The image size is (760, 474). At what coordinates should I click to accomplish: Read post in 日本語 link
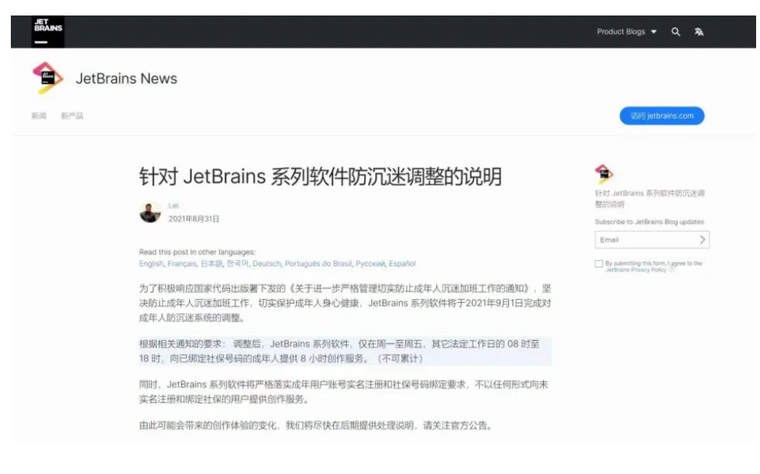[x=211, y=263]
